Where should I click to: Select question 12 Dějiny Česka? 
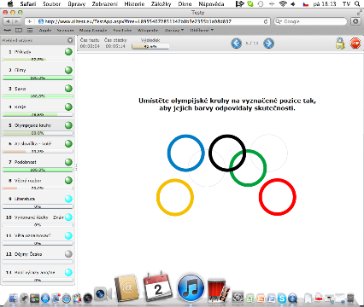coord(38,257)
